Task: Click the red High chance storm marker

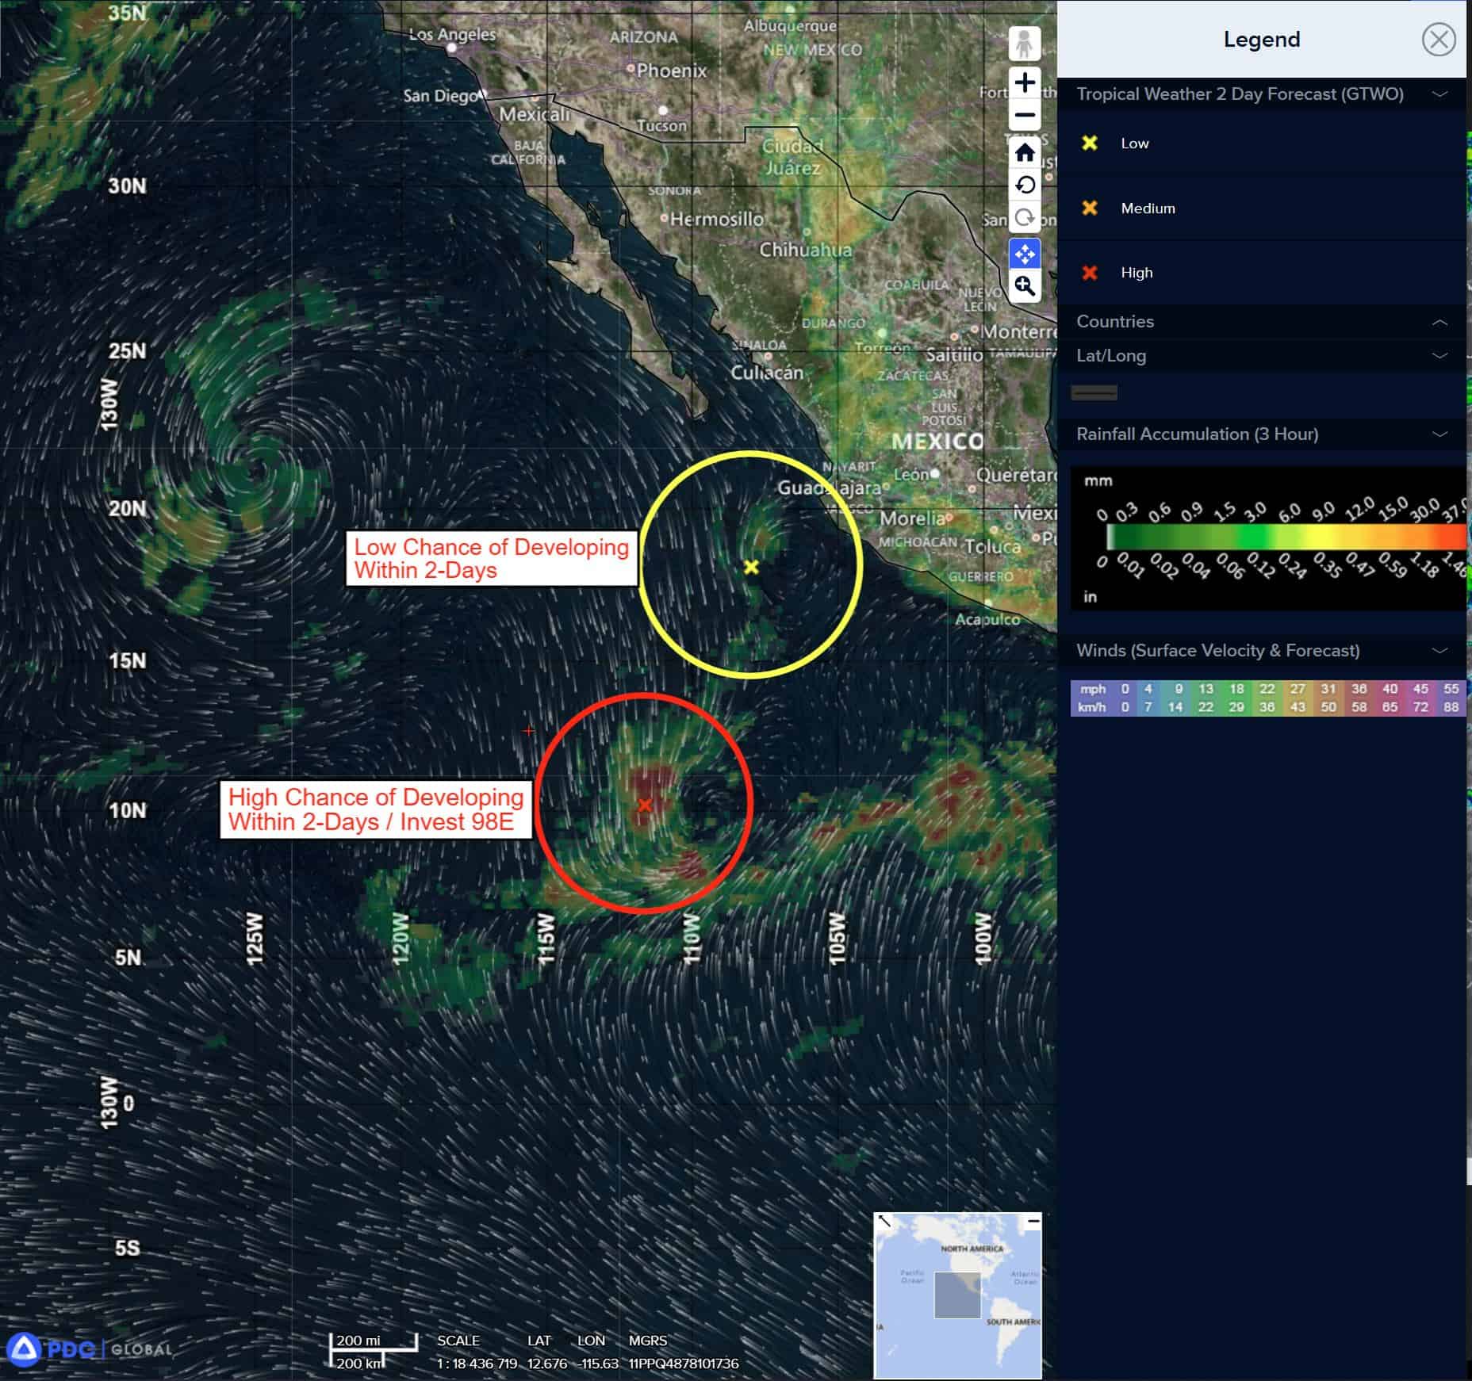Action: pos(645,805)
